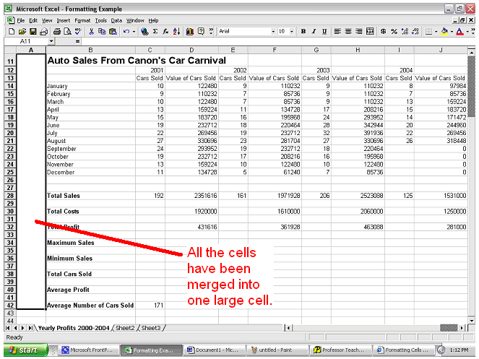The height and width of the screenshot is (359, 479).
Task: Open the Print Preview tool
Action: tap(67, 32)
